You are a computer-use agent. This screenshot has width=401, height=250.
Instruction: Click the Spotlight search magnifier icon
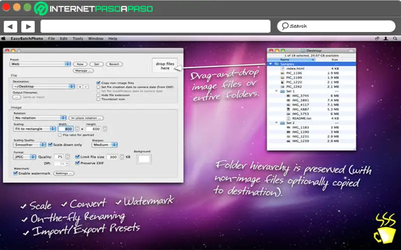tap(395, 38)
